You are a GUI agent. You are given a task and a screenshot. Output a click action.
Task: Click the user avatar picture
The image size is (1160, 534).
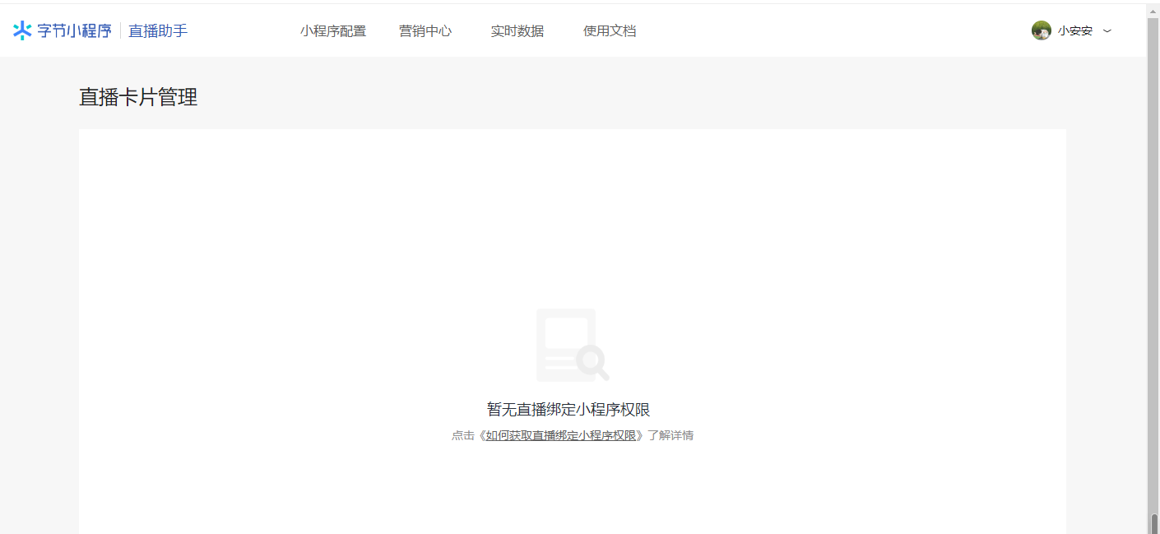[x=1042, y=30]
